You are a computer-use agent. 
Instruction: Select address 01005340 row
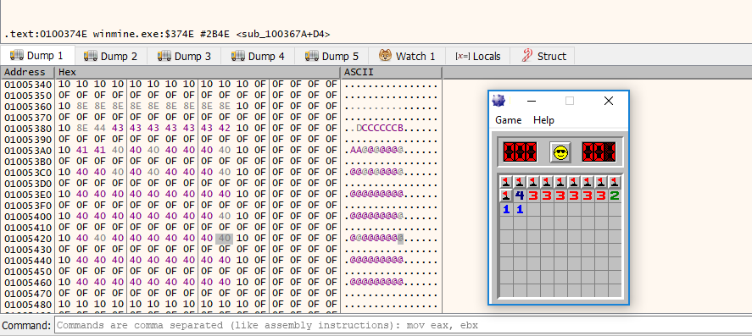(221, 85)
